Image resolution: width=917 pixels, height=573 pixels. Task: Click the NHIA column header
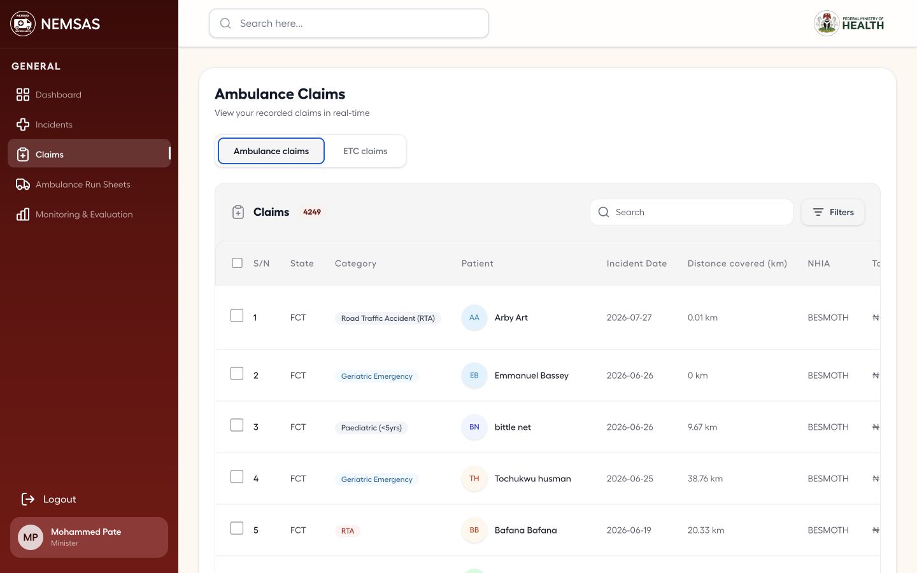[x=819, y=264]
